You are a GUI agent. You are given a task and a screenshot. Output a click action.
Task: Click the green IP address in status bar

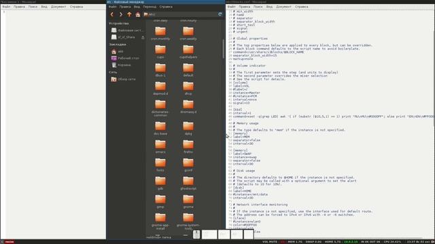[351, 242]
